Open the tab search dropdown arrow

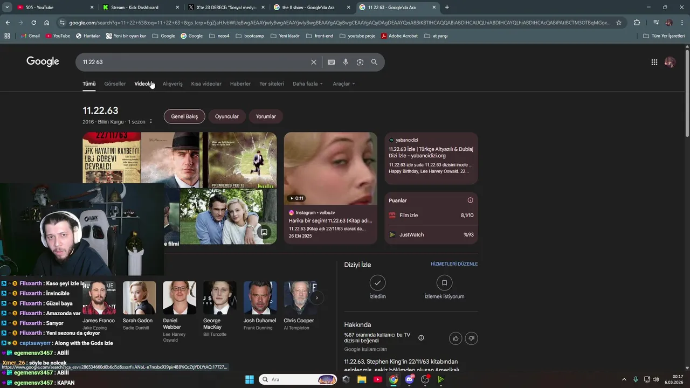click(8, 8)
